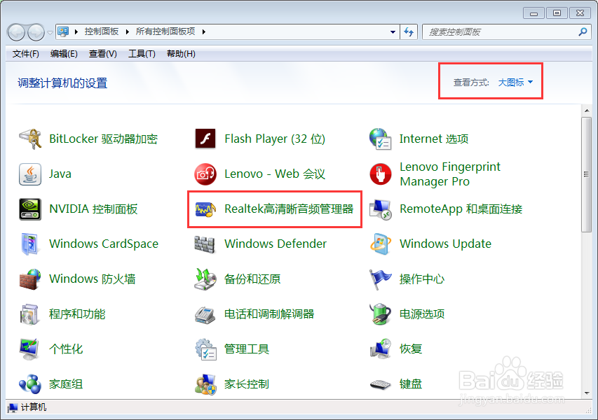Viewport: 598px width, 420px height.
Task: Open the RemoteApp 和桌面连接 icon
Action: (x=380, y=209)
